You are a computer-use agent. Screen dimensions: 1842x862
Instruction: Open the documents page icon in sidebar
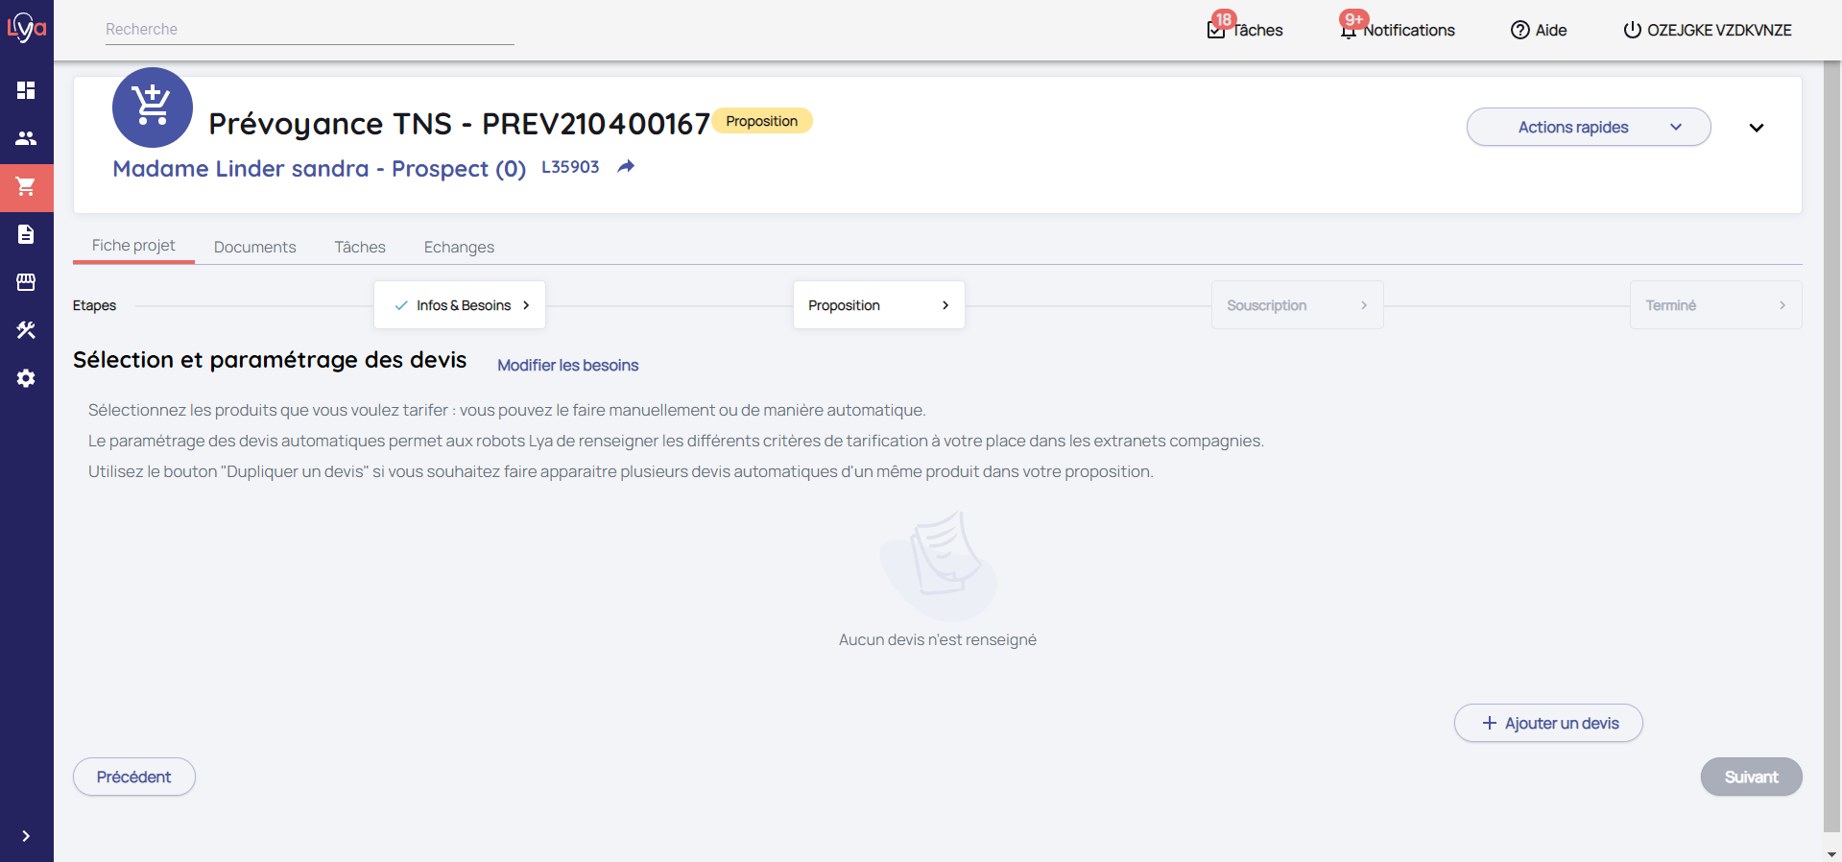(x=26, y=234)
